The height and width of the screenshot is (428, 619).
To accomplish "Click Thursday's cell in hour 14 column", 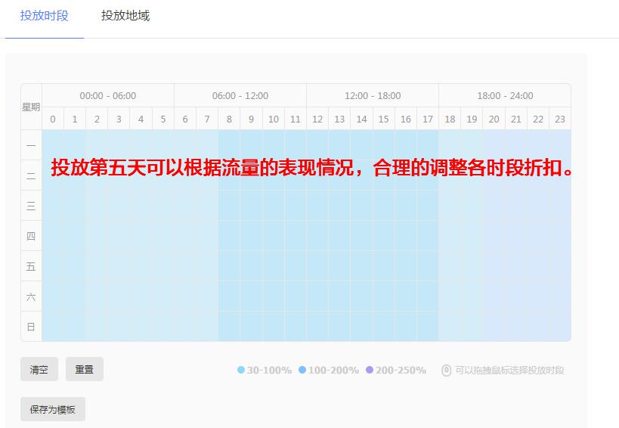I will point(361,236).
